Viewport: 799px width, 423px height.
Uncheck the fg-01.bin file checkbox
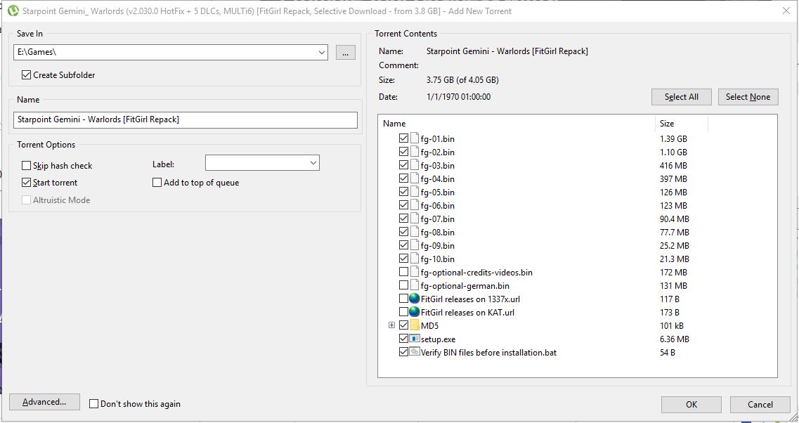point(403,138)
